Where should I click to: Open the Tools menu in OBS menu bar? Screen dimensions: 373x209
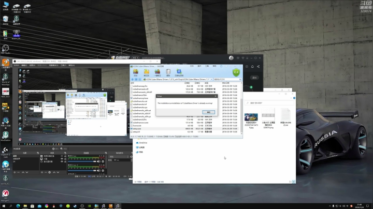coord(63,65)
